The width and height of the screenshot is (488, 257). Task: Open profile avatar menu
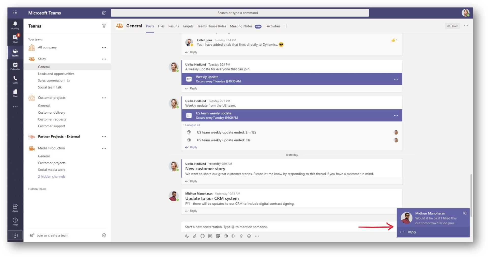click(x=466, y=13)
